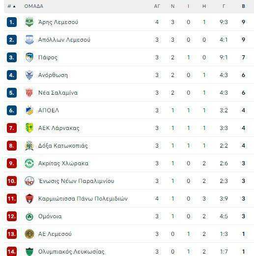Click the Καρμιώτισσα red shield badge
254x256 pixels.
(29, 199)
